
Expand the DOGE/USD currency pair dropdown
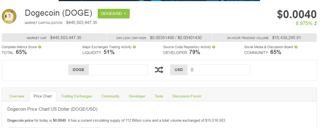tap(113, 14)
